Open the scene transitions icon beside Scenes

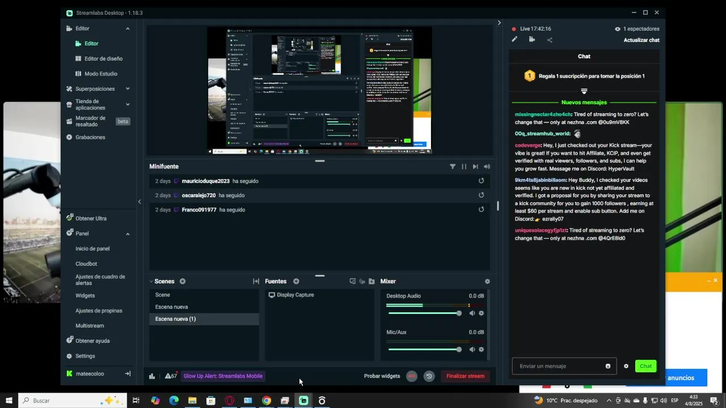coord(256,281)
